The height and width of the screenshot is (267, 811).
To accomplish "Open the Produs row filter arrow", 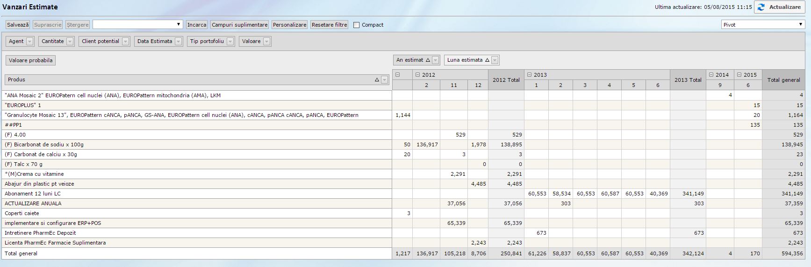I will tap(385, 80).
